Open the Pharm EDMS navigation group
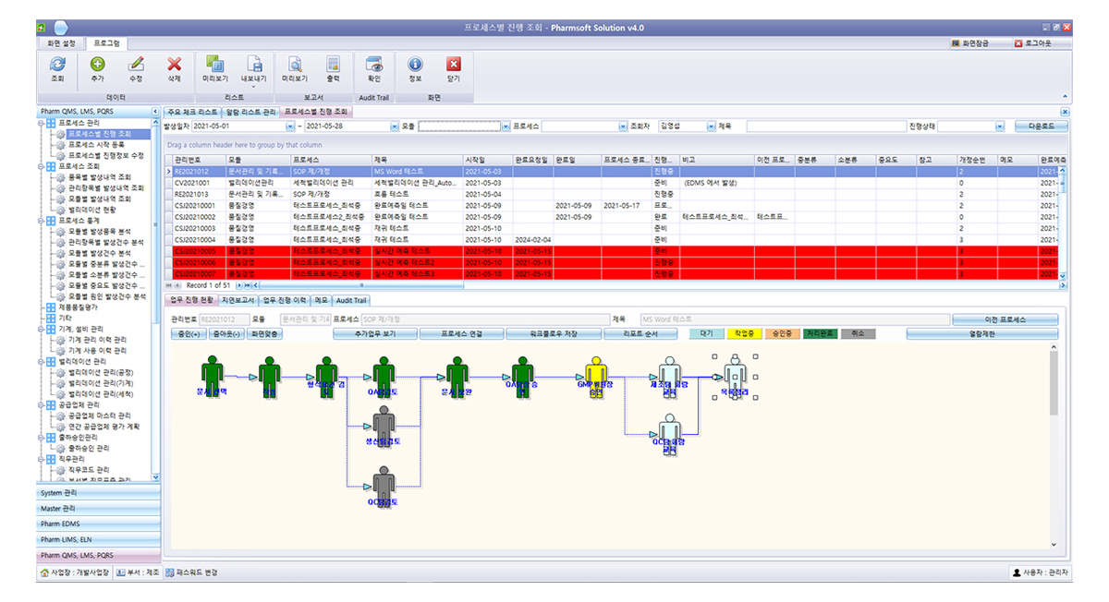This screenshot has width=1109, height=602. tap(98, 524)
